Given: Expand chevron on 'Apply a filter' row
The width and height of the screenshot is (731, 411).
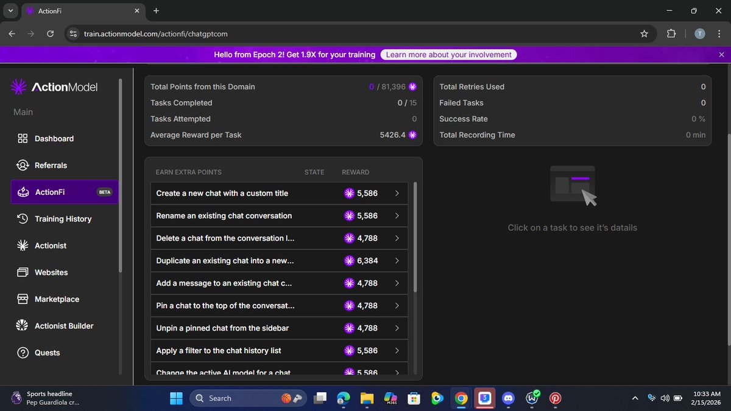Looking at the screenshot, I should (x=397, y=351).
